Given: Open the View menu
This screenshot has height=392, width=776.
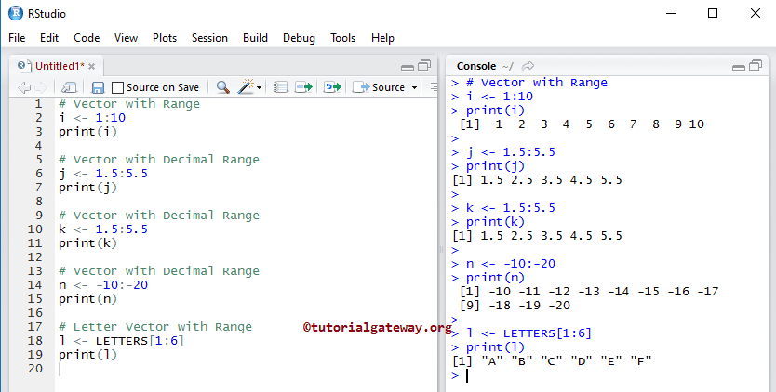Looking at the screenshot, I should [x=126, y=38].
